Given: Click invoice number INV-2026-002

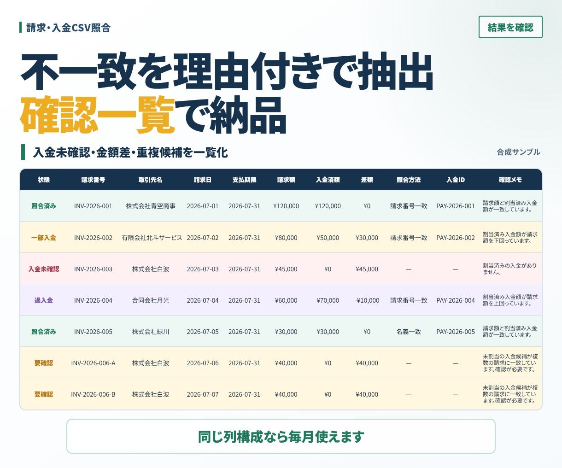Looking at the screenshot, I should pos(93,238).
